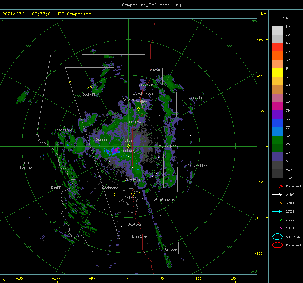Click the Drumheller city label
303x283 pixels.
pyautogui.click(x=197, y=166)
